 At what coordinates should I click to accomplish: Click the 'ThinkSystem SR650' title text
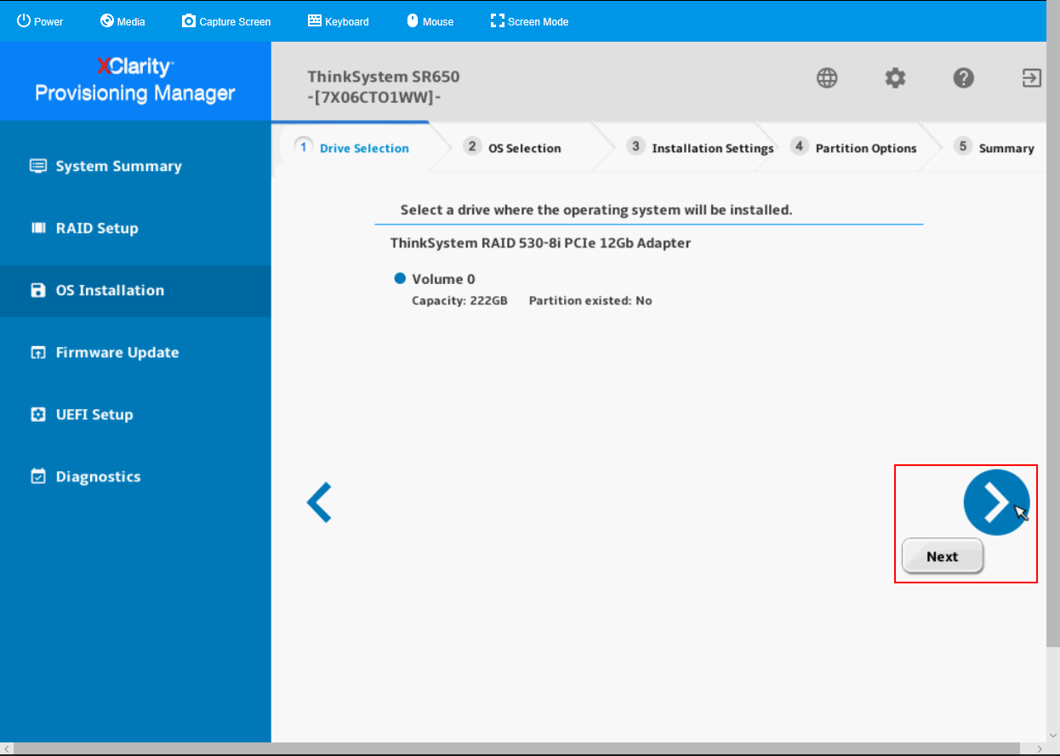tap(384, 77)
